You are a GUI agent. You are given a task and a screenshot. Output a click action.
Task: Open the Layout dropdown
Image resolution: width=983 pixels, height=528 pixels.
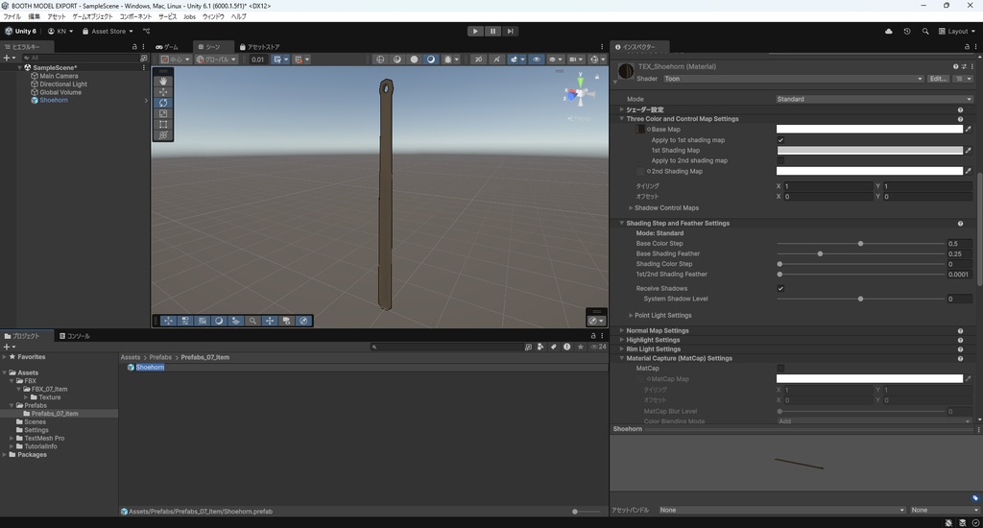[957, 32]
